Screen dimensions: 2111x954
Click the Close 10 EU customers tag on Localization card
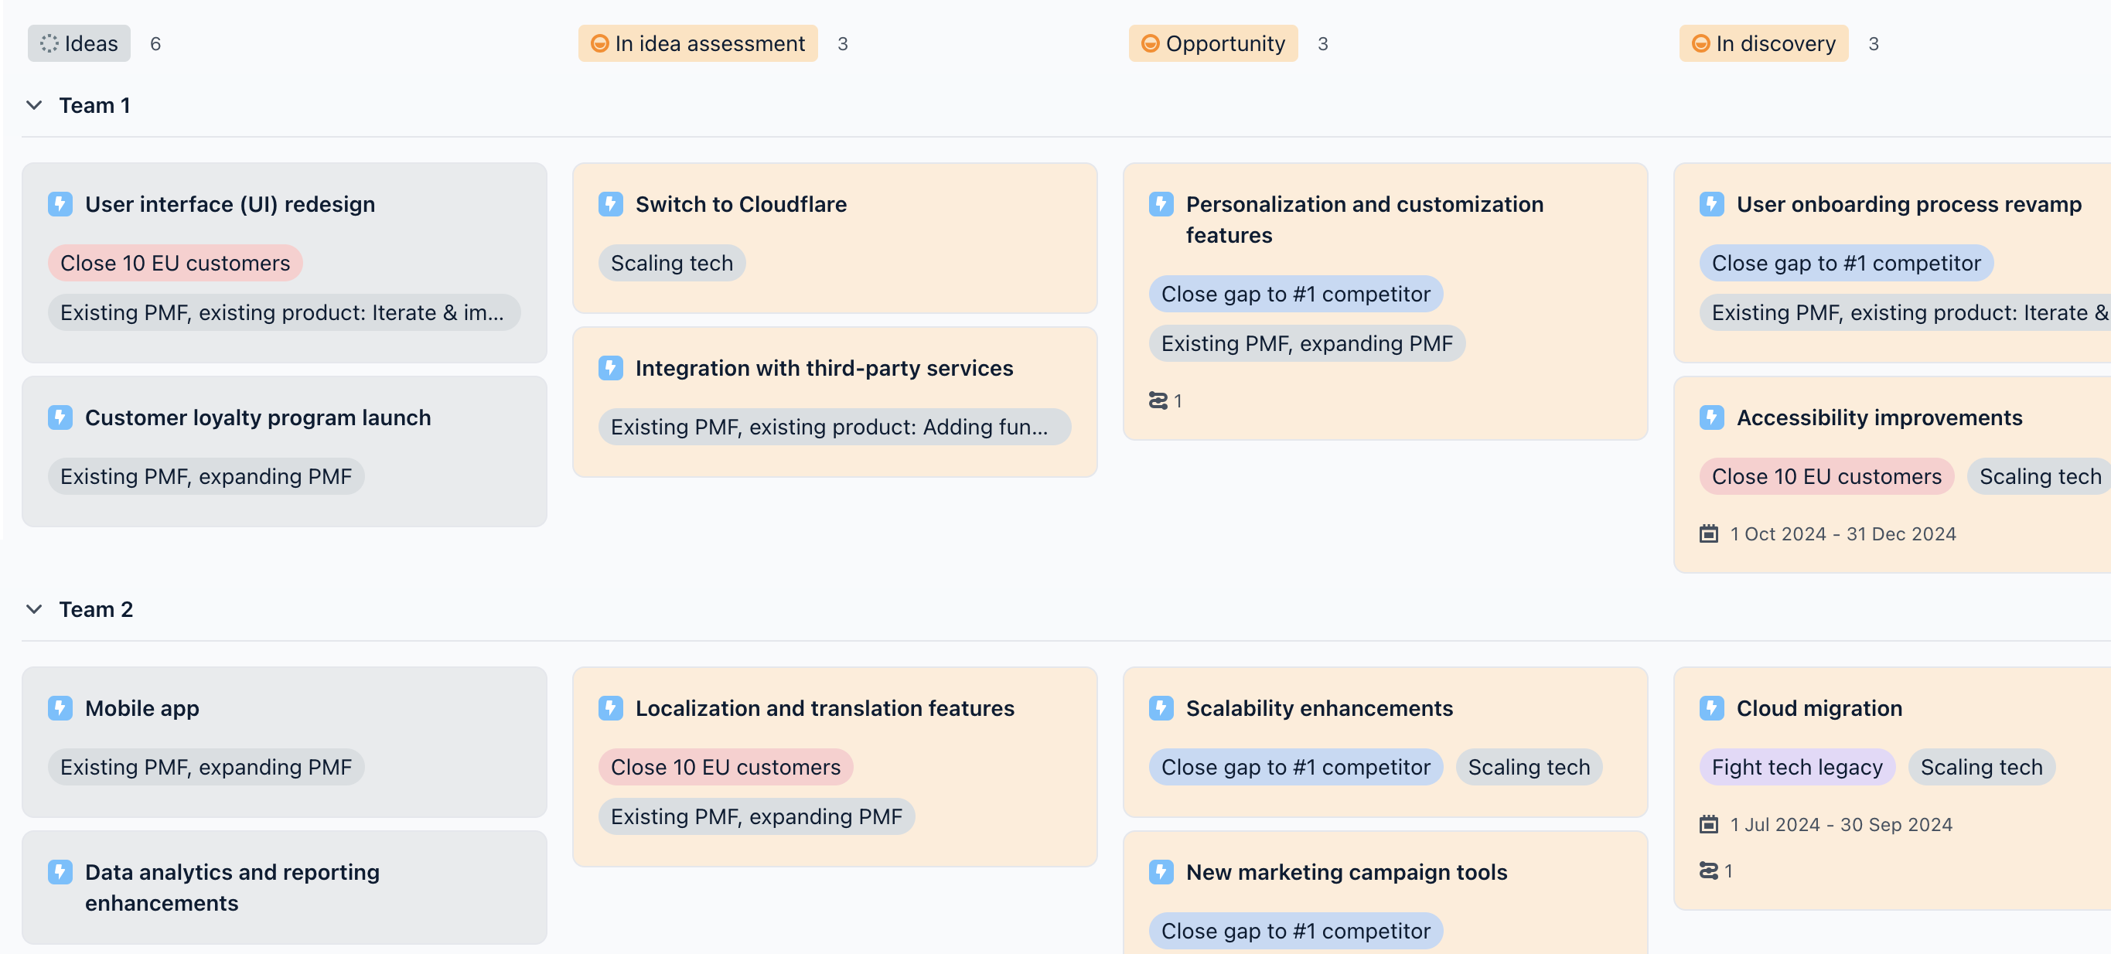coord(725,766)
